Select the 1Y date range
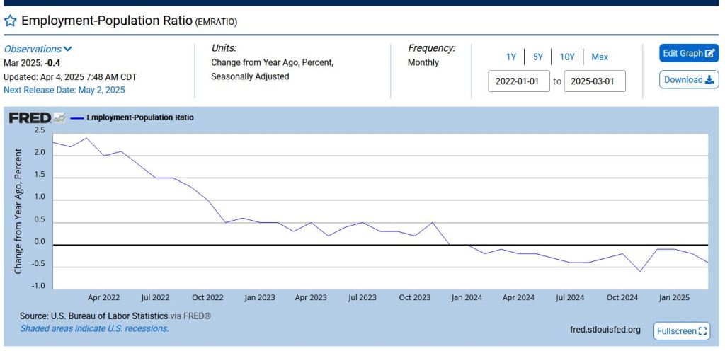 pyautogui.click(x=510, y=57)
